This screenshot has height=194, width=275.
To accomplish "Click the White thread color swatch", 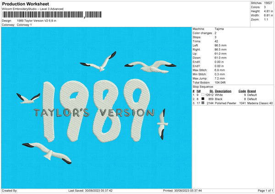I will coord(203,95).
